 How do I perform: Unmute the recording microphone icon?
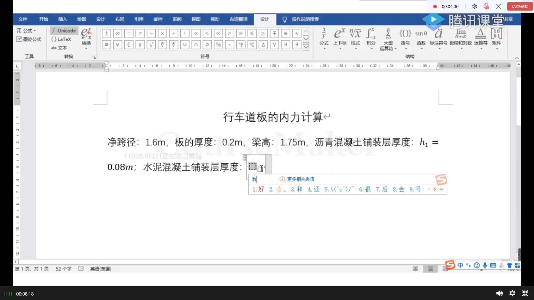tap(486, 6)
